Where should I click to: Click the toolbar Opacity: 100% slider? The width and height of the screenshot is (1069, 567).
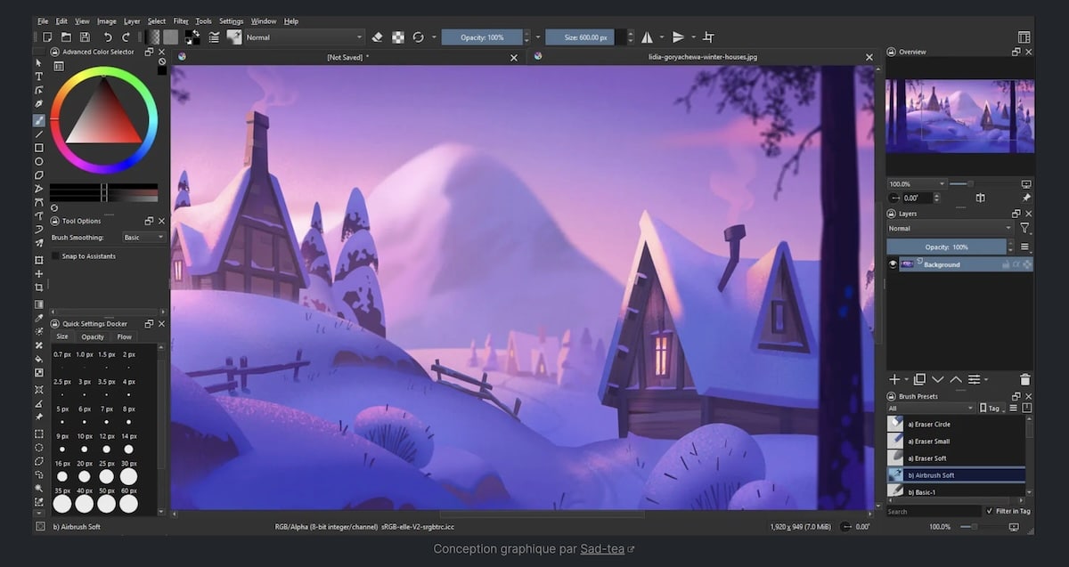pos(483,37)
